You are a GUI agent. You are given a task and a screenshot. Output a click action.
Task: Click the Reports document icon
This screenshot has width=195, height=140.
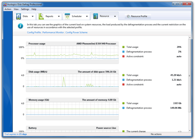(x=41, y=16)
